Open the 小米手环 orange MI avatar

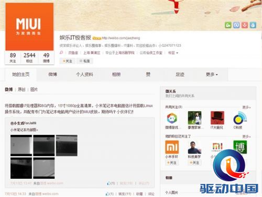[172, 147]
